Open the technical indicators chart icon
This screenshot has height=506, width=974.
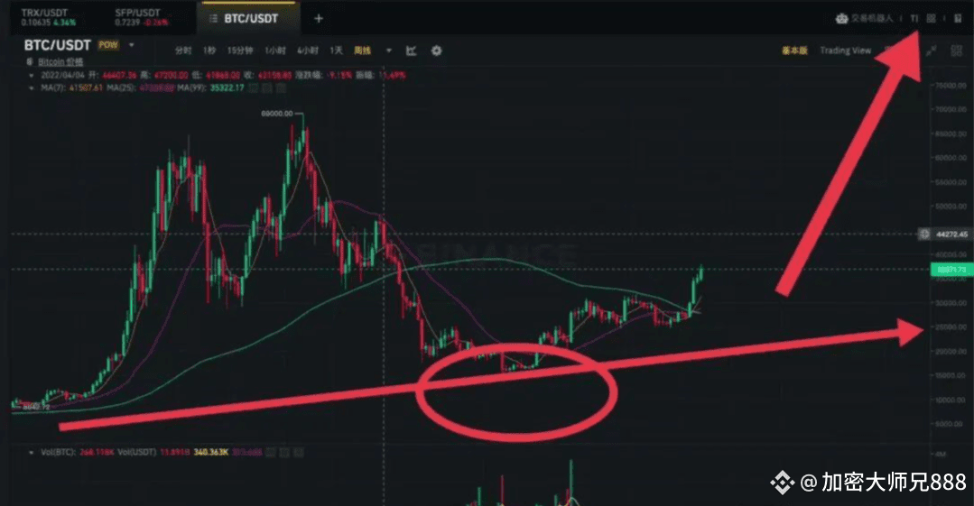tap(412, 51)
